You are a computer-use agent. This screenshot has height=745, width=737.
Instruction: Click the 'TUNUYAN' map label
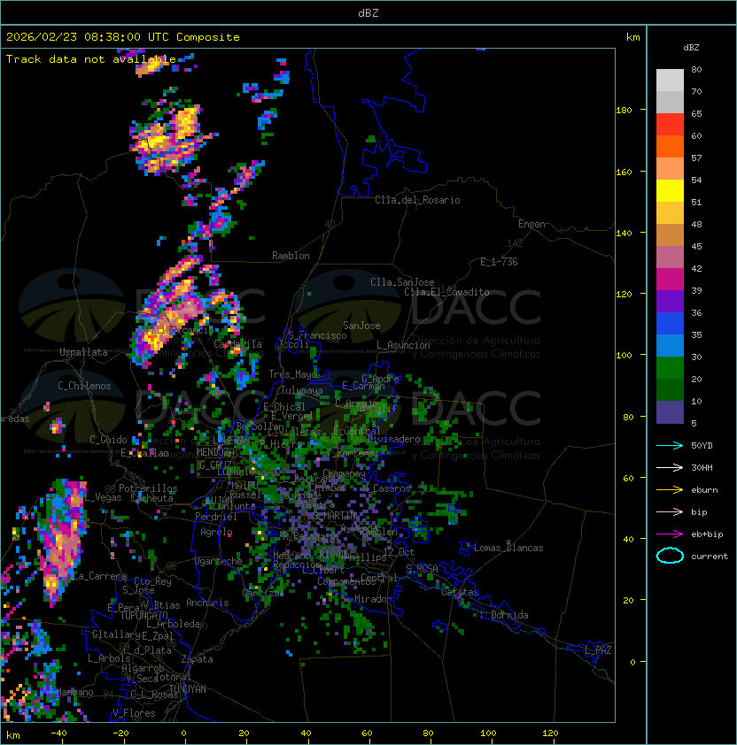[x=188, y=688]
